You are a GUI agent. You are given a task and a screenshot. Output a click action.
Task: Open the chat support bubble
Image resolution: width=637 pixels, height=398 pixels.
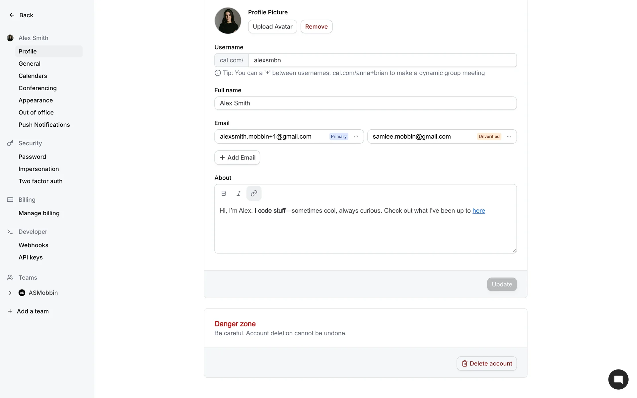(618, 379)
